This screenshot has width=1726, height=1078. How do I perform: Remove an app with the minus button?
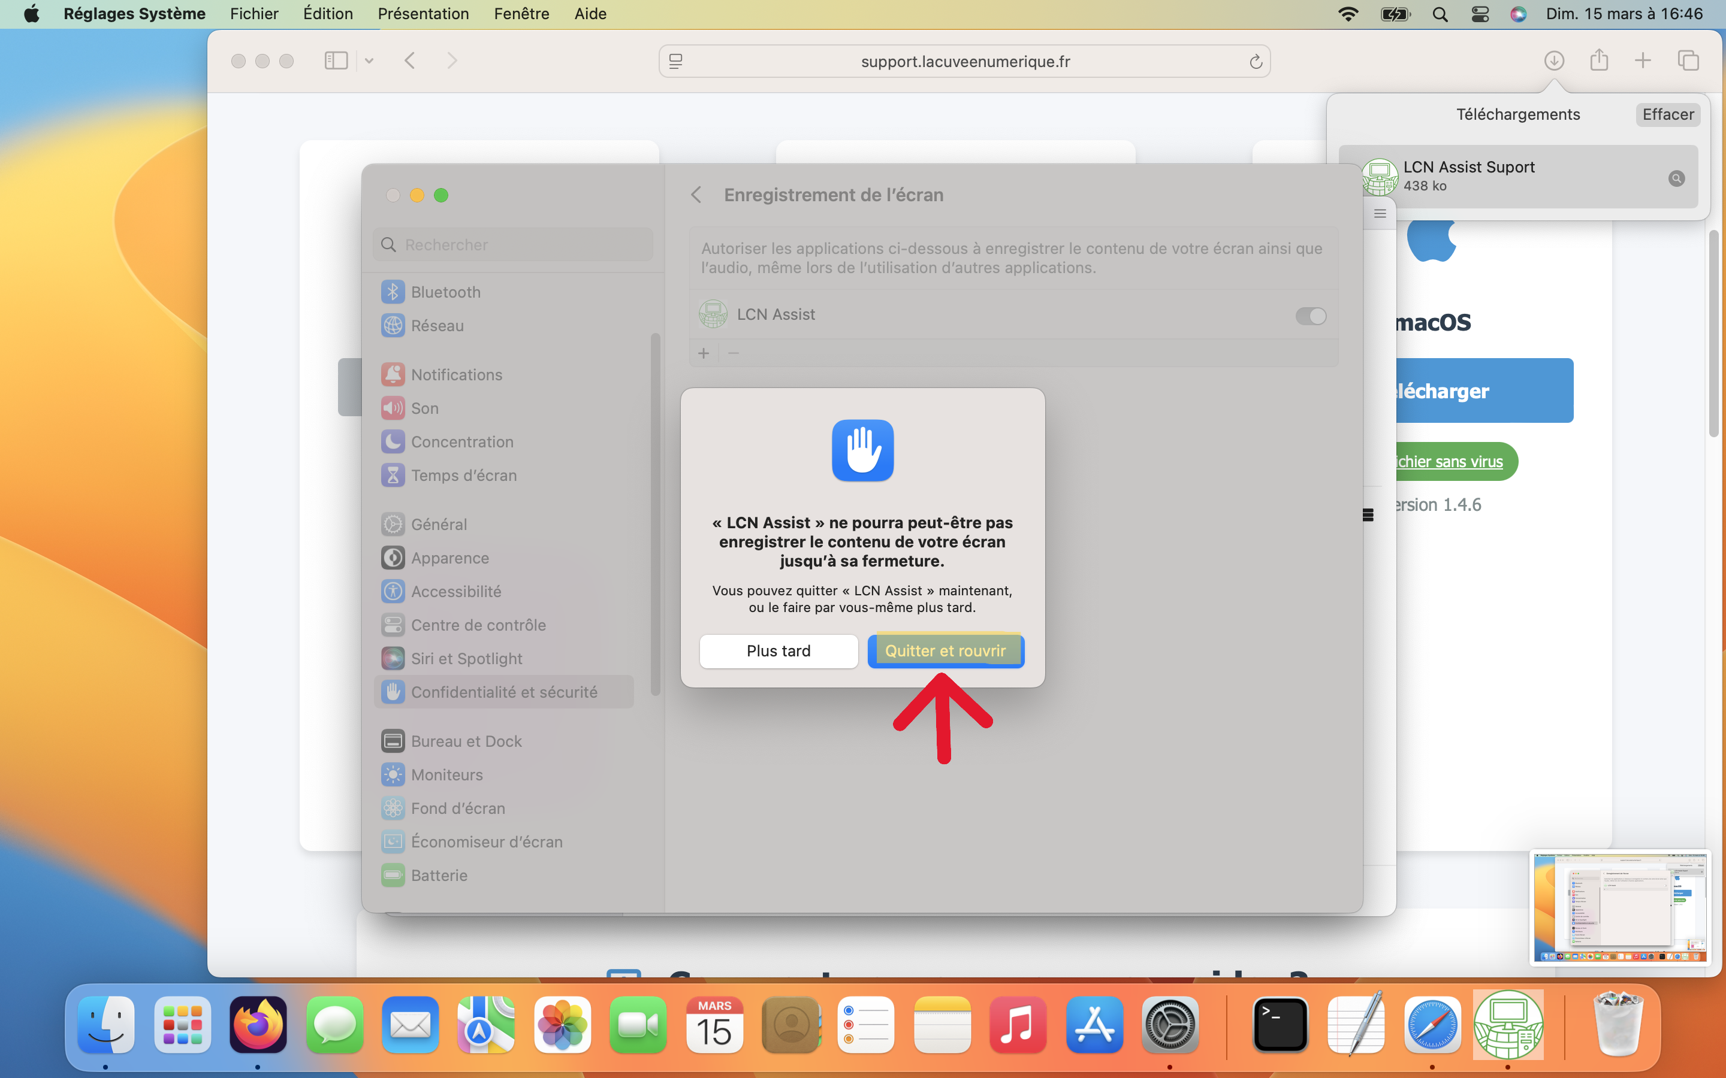[733, 353]
